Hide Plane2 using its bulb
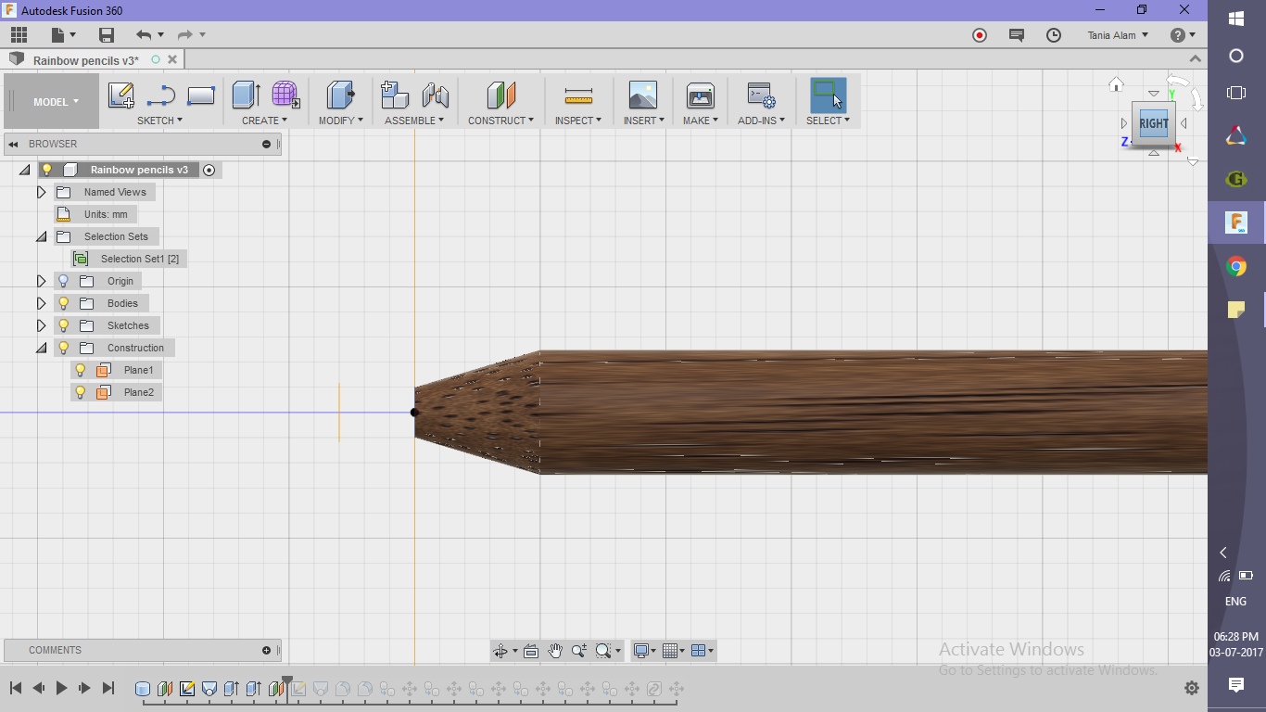1266x712 pixels. tap(80, 392)
